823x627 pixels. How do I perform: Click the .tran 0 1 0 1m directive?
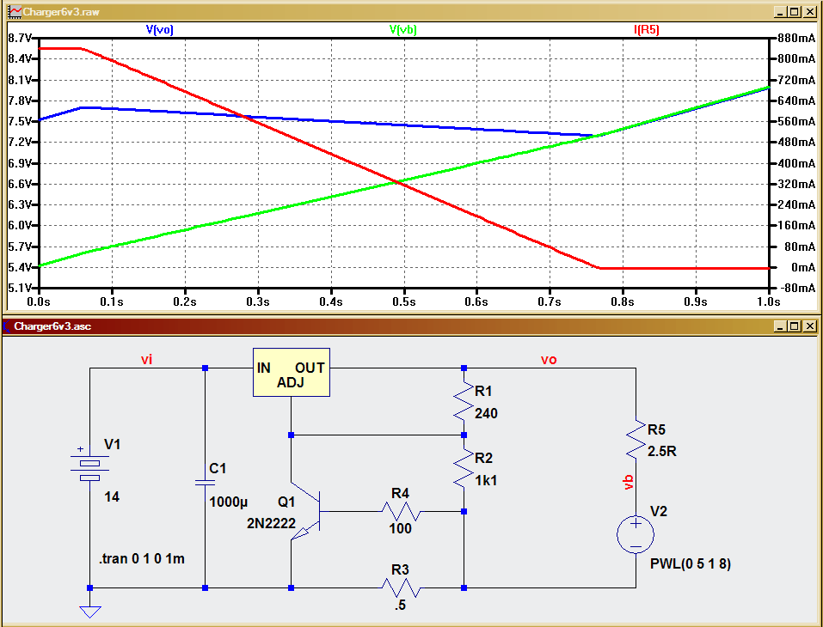coord(142,559)
